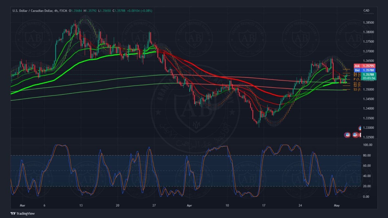Open the second US flag economic event marker

[x=355, y=135]
